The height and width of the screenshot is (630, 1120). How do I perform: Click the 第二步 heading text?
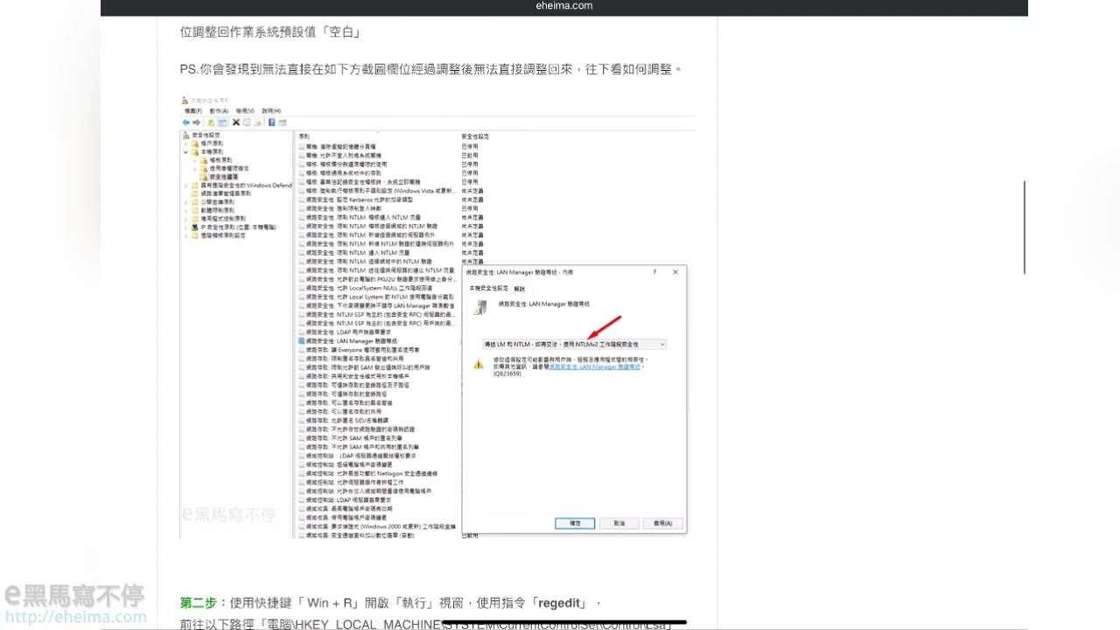point(204,603)
